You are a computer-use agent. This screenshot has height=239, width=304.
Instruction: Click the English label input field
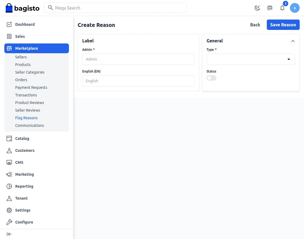click(x=138, y=81)
